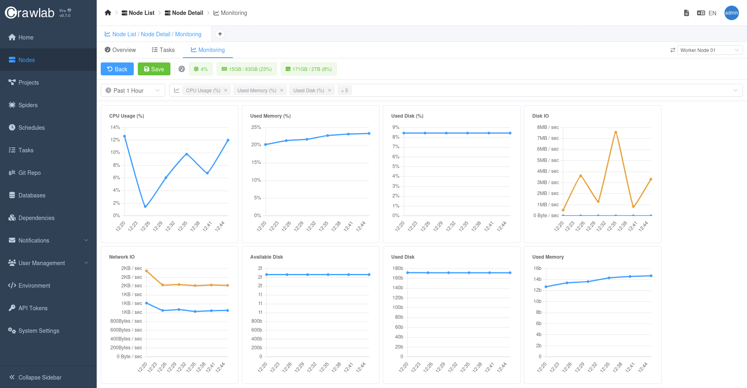Screen dimensions: 747x388
Task: Remove the Used Memory (%) metric tag
Action: [282, 90]
